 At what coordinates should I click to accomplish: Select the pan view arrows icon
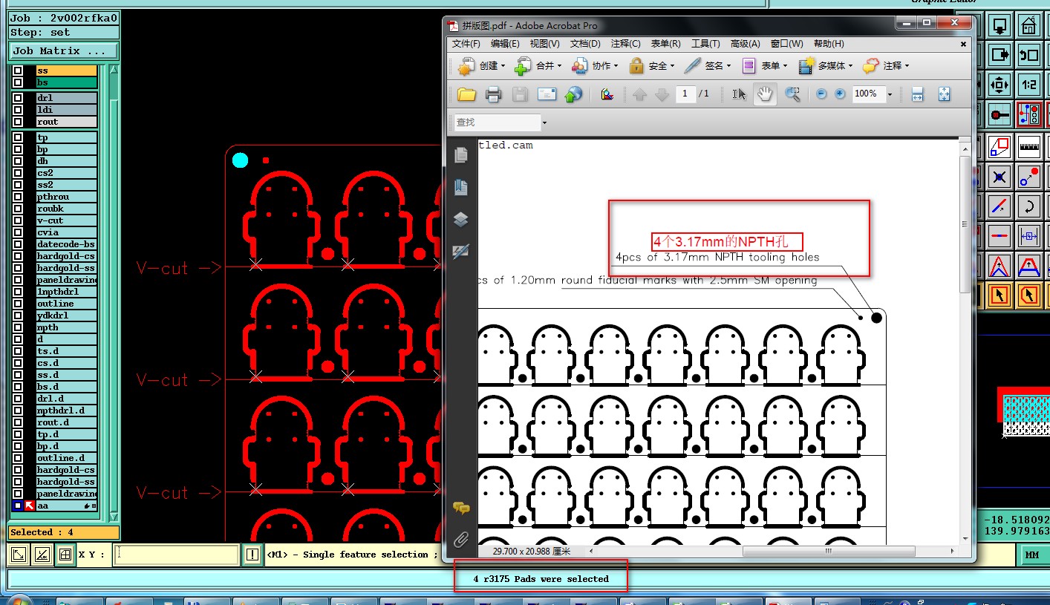tap(1000, 84)
